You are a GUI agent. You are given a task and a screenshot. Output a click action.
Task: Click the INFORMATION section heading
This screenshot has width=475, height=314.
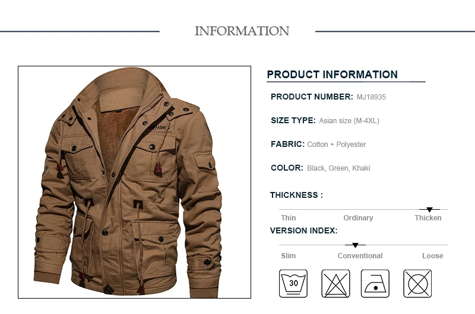[x=242, y=31]
